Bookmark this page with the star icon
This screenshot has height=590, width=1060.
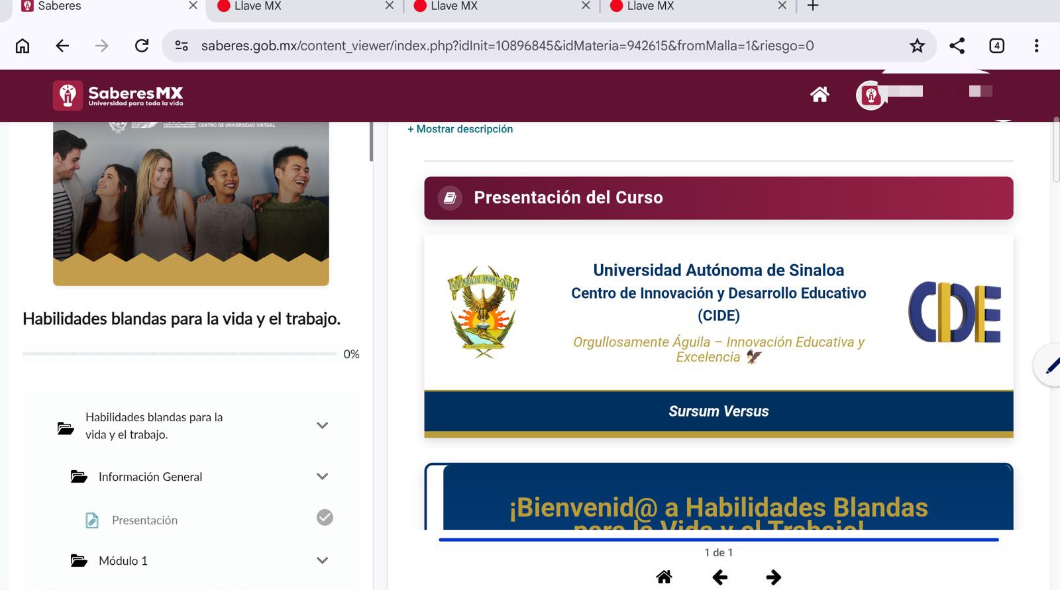pyautogui.click(x=917, y=46)
